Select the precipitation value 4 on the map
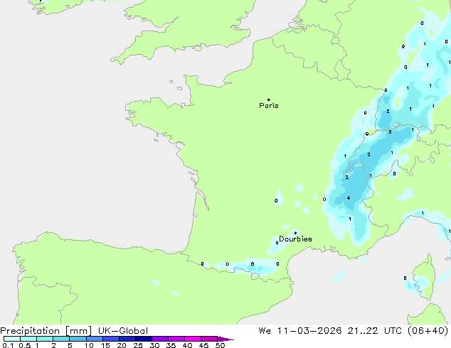This screenshot has height=348, width=451. coord(349,198)
